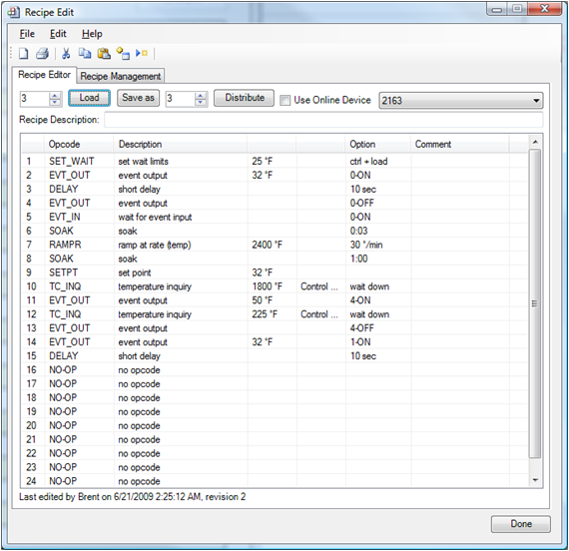This screenshot has height=551, width=569.
Task: Click the Save as recipe number field
Action: tap(181, 99)
